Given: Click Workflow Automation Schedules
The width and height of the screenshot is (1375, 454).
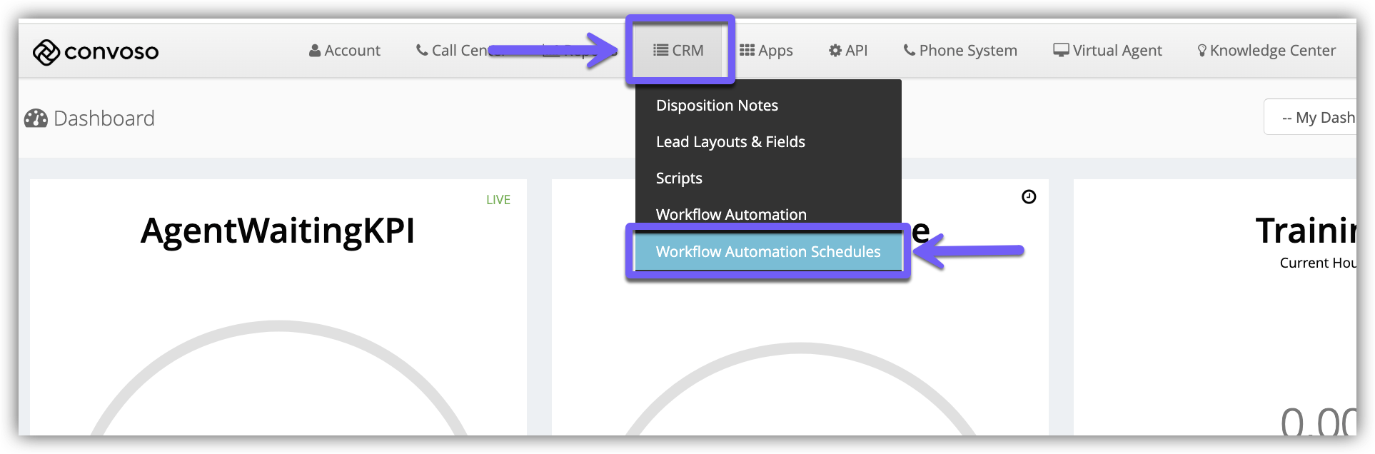Looking at the screenshot, I should [768, 252].
